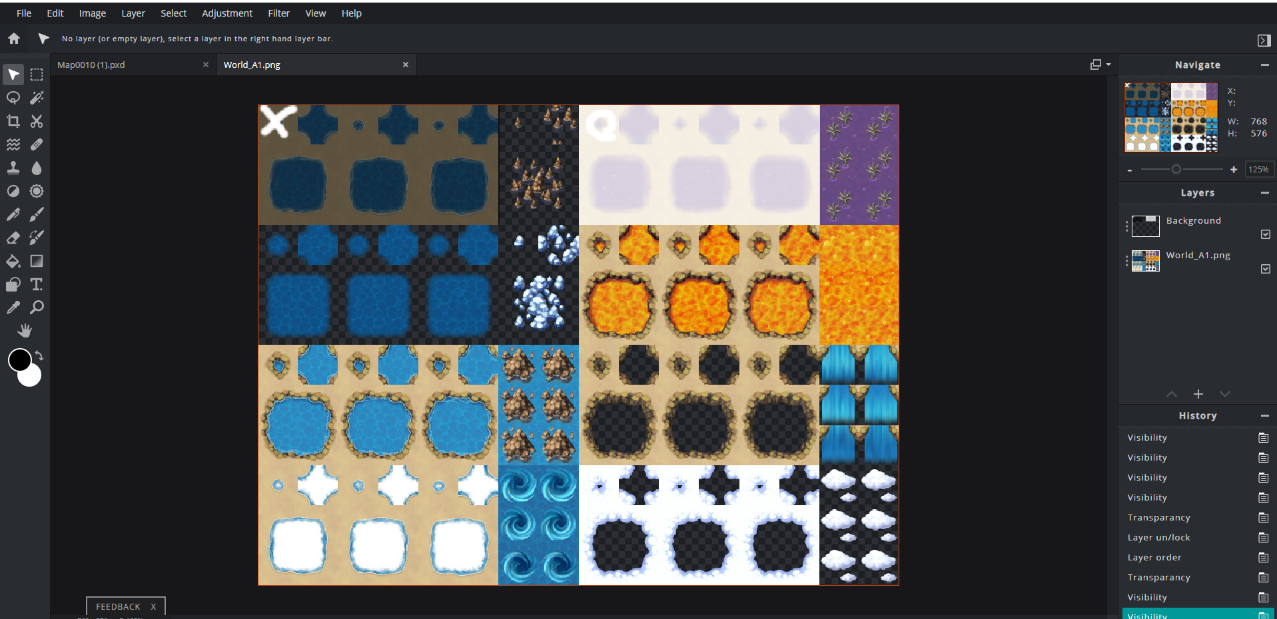
Task: Close the Map0010 (1).pxd tab
Action: coord(206,65)
